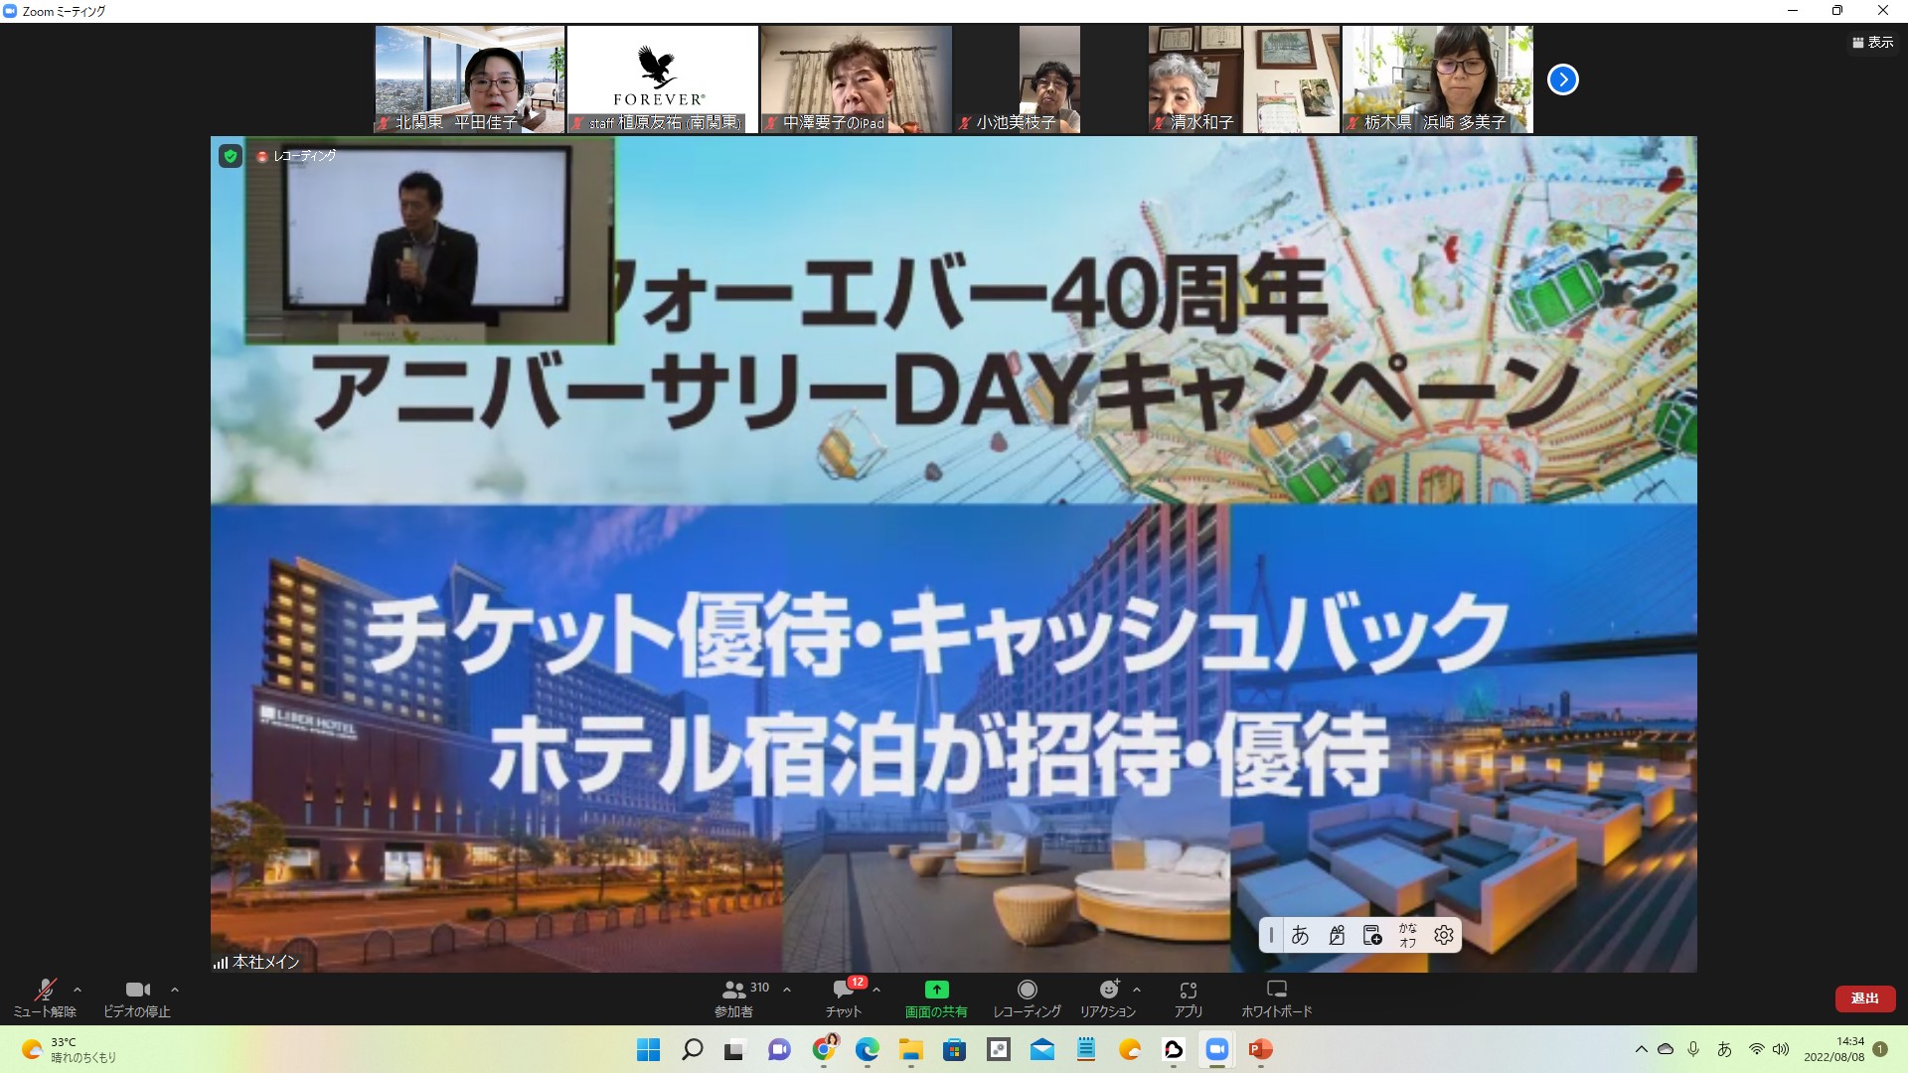Open purple Teams Chat taskbar icon
The image size is (1908, 1073).
(779, 1049)
